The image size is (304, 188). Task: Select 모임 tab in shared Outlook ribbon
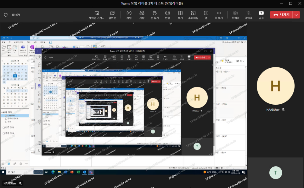pos(50,42)
